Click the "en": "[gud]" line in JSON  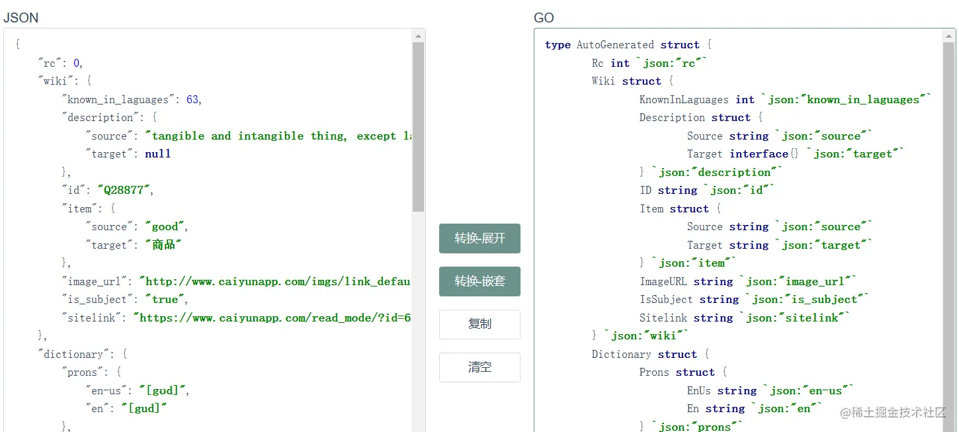point(126,409)
